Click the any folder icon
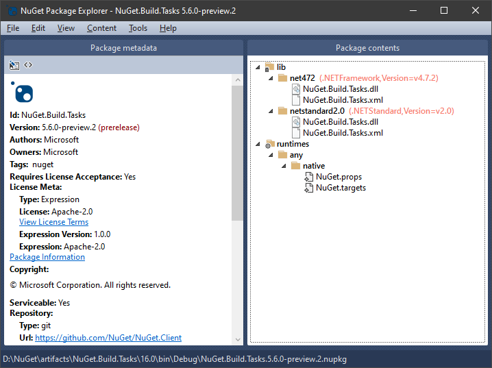492x368 pixels. pos(283,155)
